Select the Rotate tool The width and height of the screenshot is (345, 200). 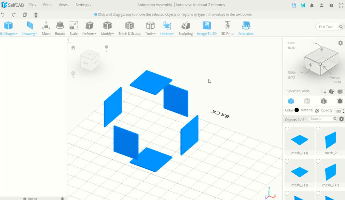coord(60,28)
